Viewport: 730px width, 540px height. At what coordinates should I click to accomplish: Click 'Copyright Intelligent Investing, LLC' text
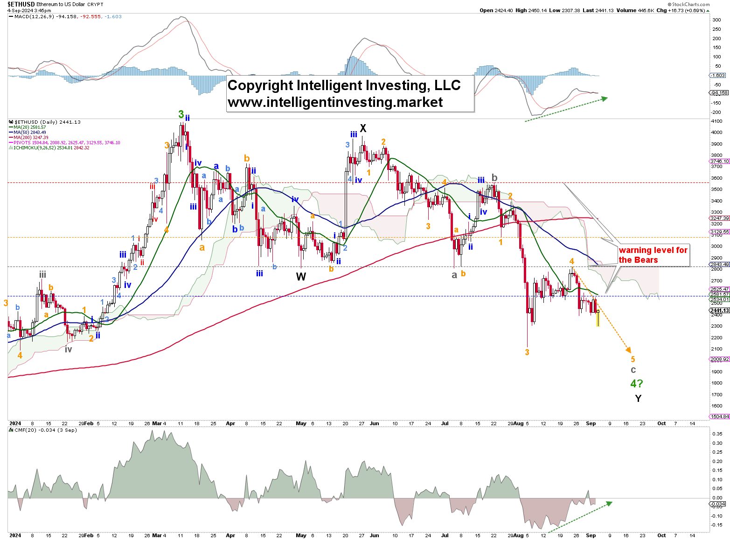click(x=344, y=85)
